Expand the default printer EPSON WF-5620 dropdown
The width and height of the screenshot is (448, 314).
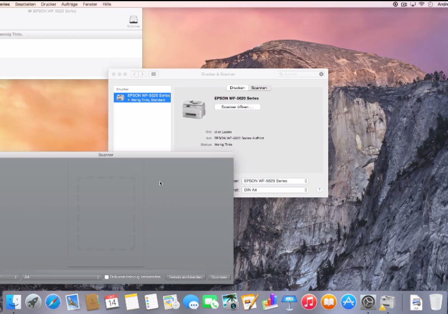pos(274,181)
